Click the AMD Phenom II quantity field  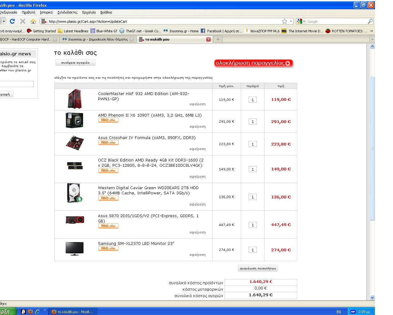(252, 122)
